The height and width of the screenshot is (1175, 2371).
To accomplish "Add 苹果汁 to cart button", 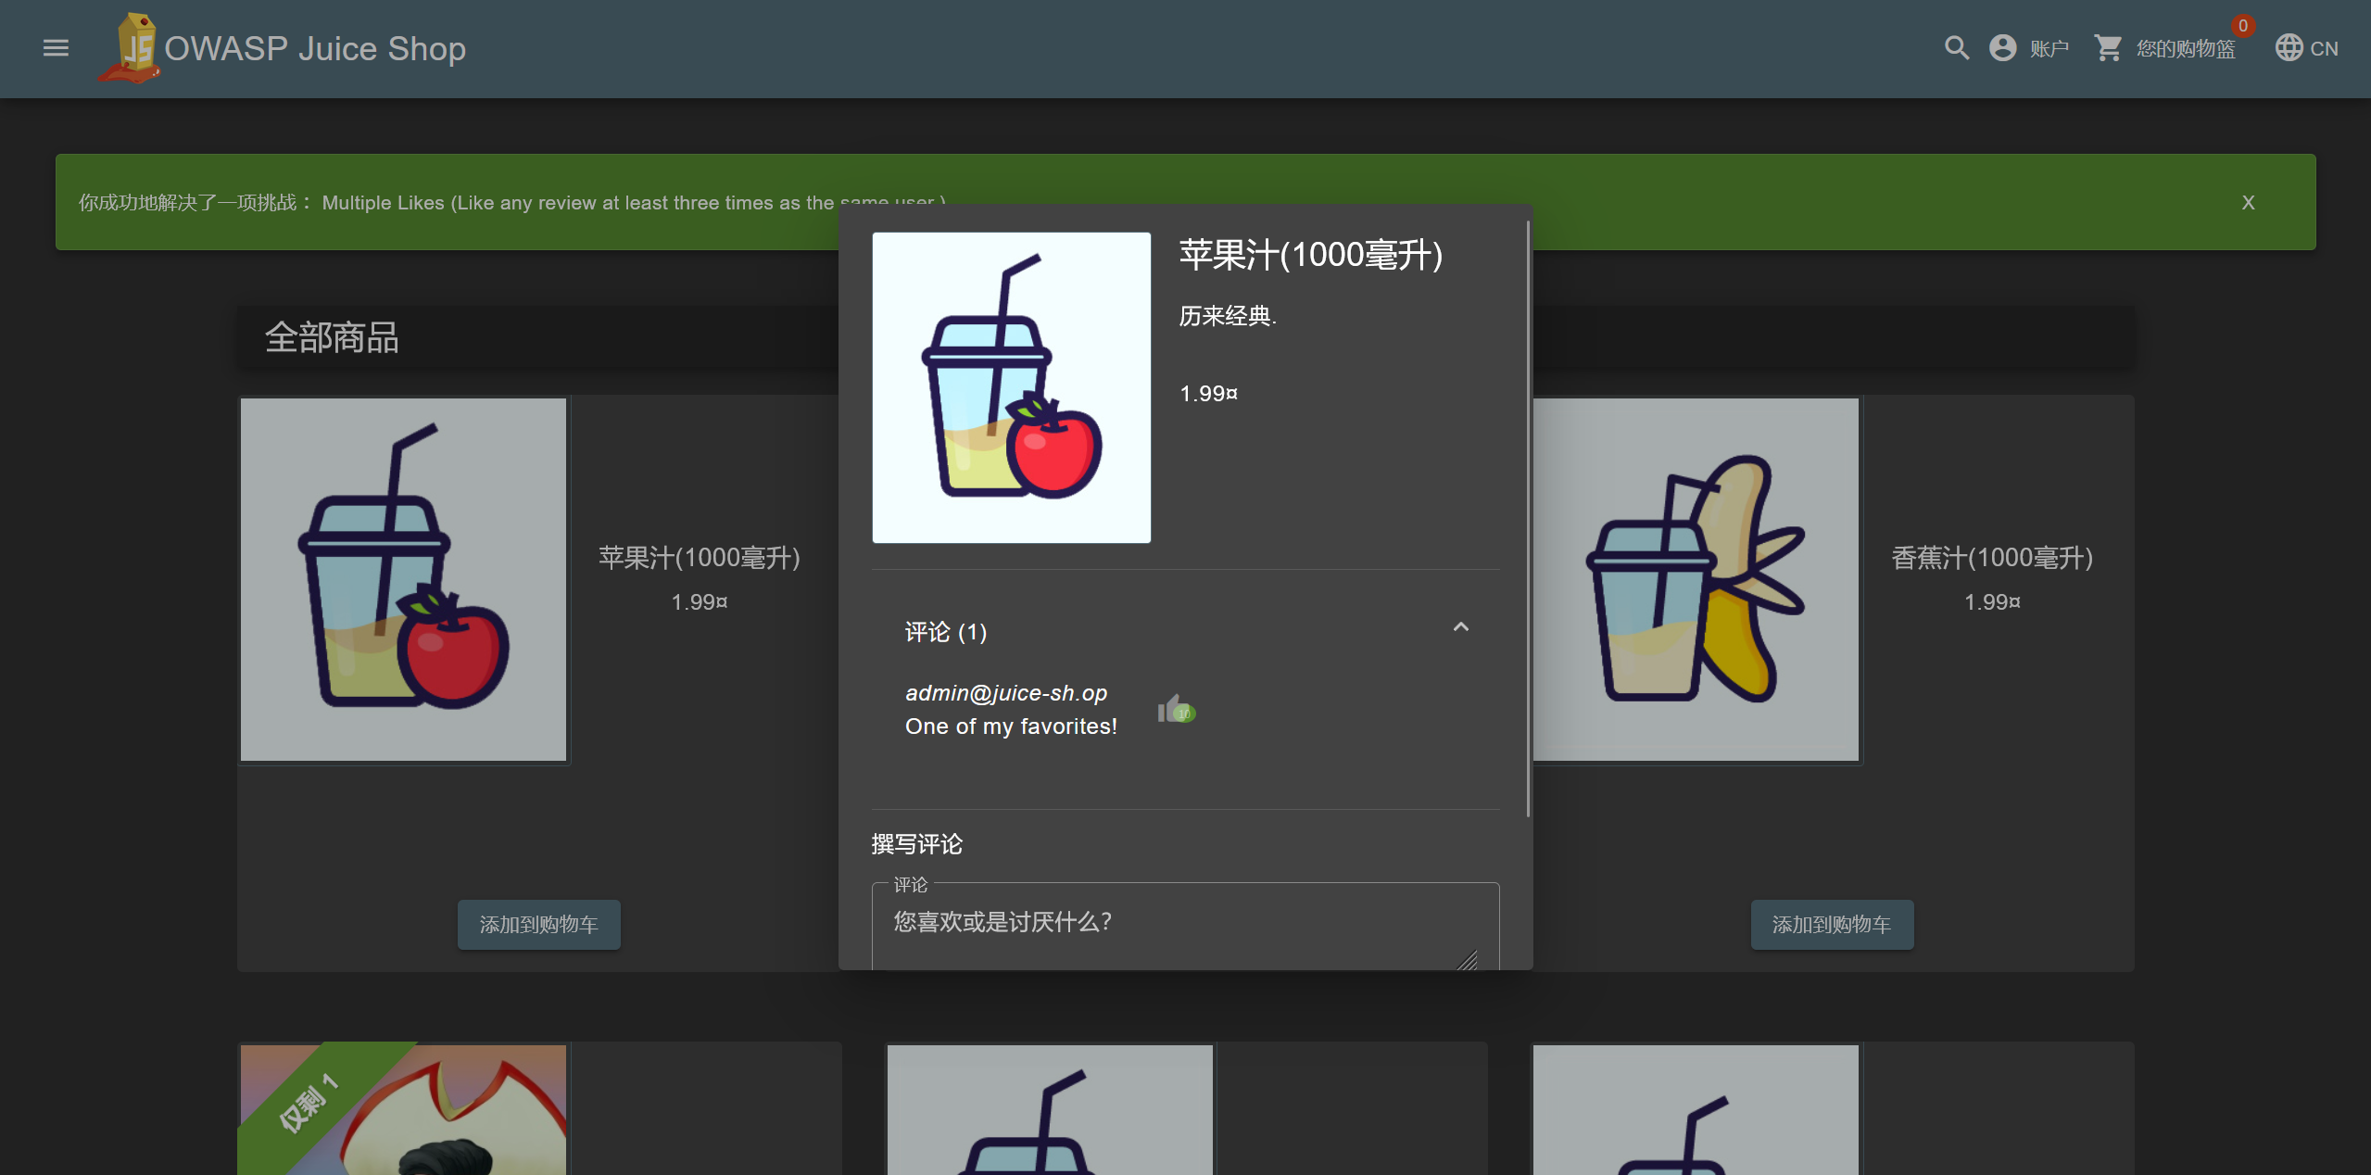I will tap(538, 924).
